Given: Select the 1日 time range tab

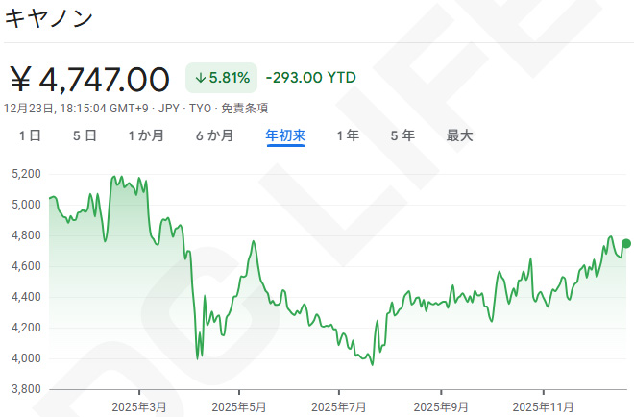Looking at the screenshot, I should click(30, 136).
